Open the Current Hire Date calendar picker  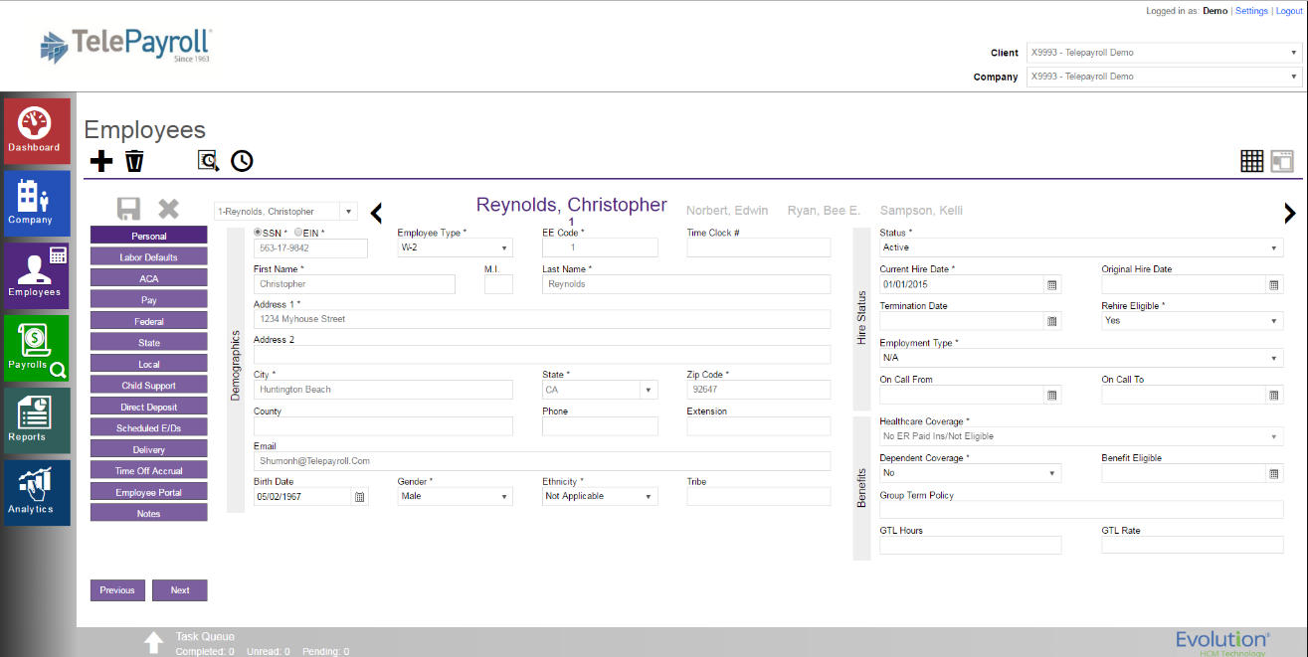[x=1051, y=284]
